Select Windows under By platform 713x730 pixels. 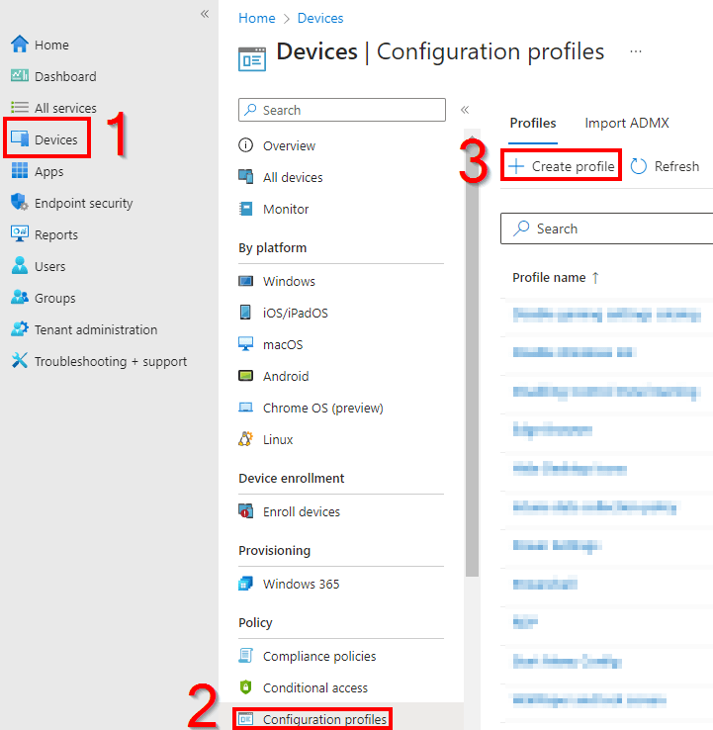tap(289, 281)
